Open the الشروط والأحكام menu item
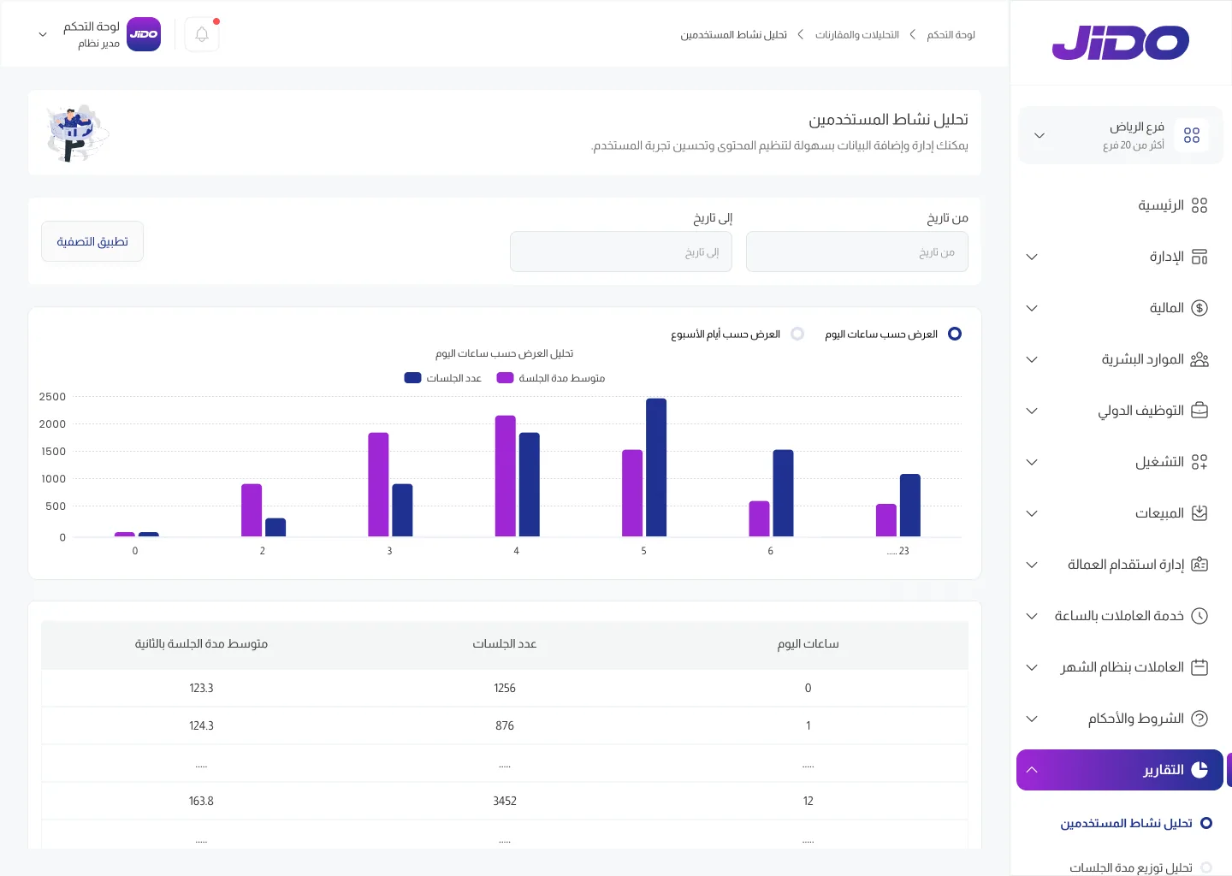 (x=1121, y=719)
